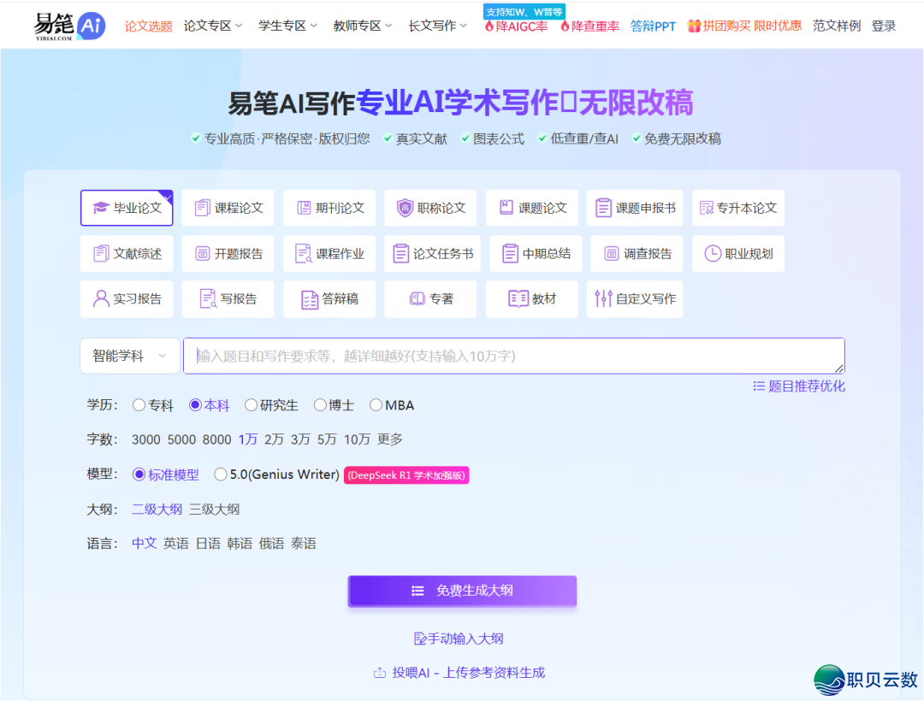Screen dimensions: 924x701
Task: Select the MBA education radio button
Action: pos(376,405)
